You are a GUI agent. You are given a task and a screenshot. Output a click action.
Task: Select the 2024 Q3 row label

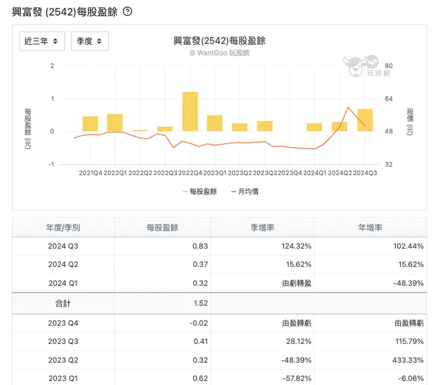point(63,246)
